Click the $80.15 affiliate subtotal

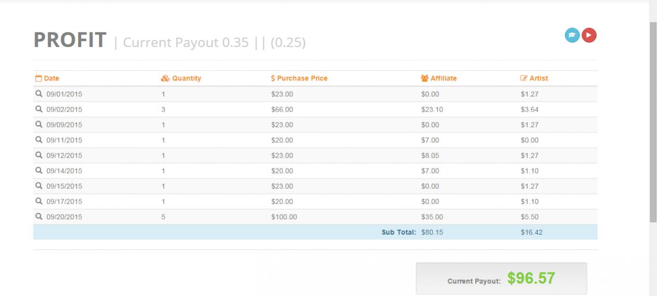click(x=432, y=232)
